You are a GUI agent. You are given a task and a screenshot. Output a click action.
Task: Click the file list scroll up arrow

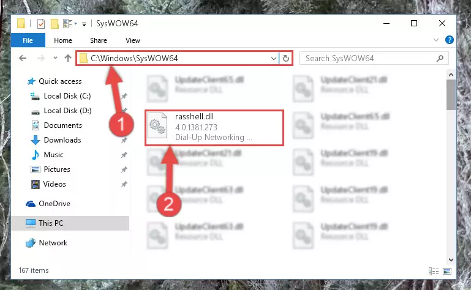tap(451, 75)
